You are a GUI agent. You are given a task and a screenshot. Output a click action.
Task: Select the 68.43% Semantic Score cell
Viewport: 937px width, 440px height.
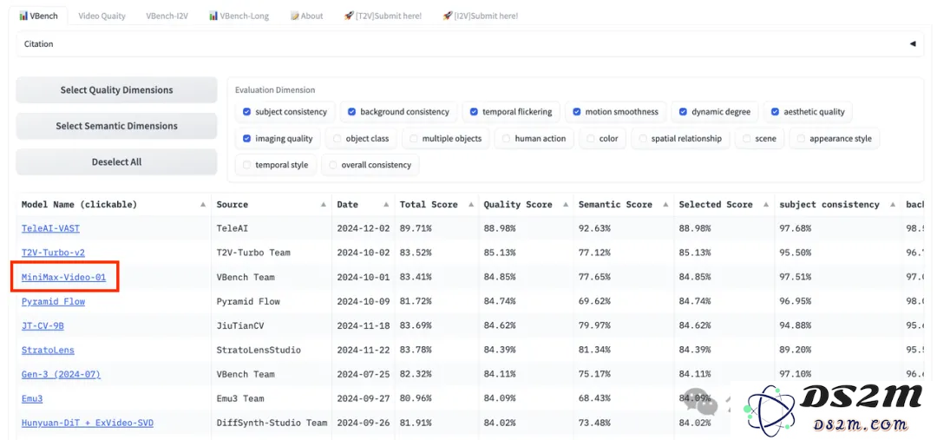[x=624, y=398]
